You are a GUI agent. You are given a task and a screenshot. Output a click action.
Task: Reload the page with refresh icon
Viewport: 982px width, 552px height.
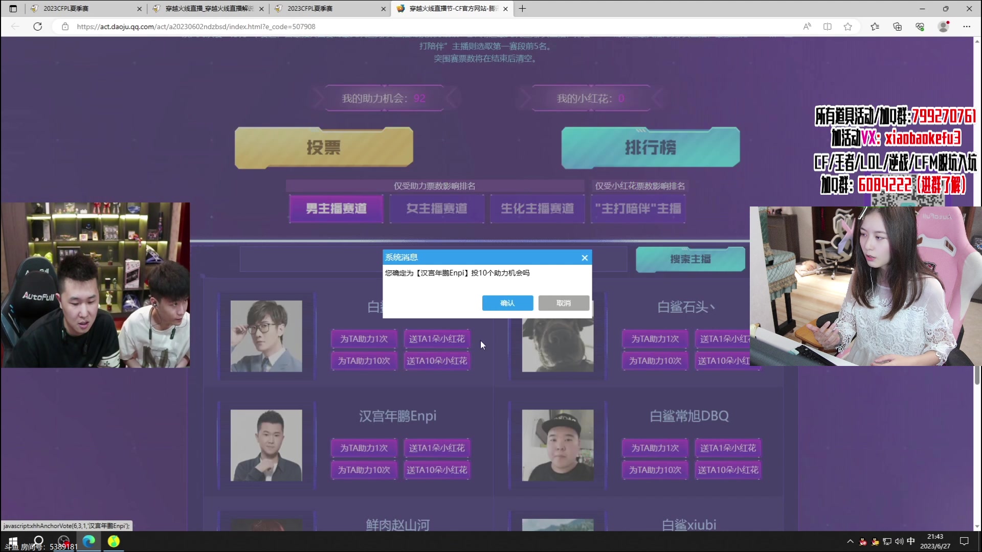(x=38, y=27)
